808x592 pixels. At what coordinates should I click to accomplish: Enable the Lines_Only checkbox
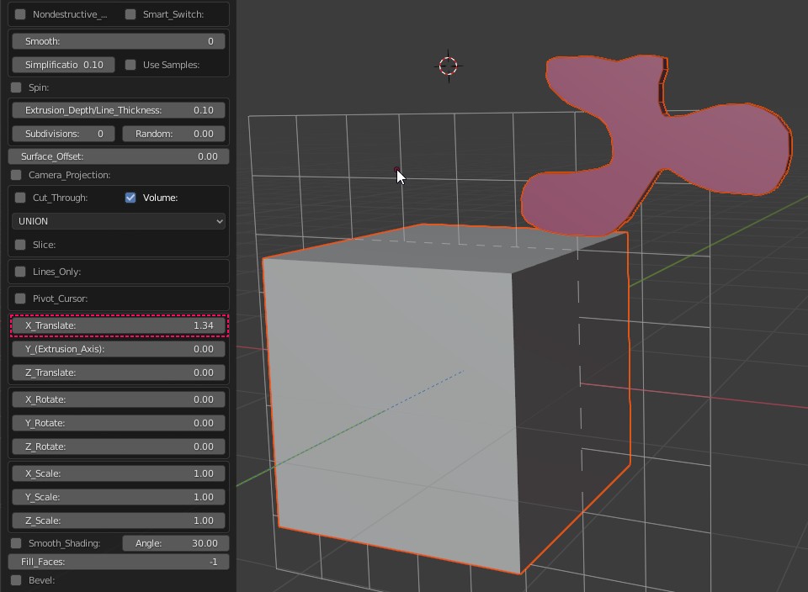click(x=20, y=272)
